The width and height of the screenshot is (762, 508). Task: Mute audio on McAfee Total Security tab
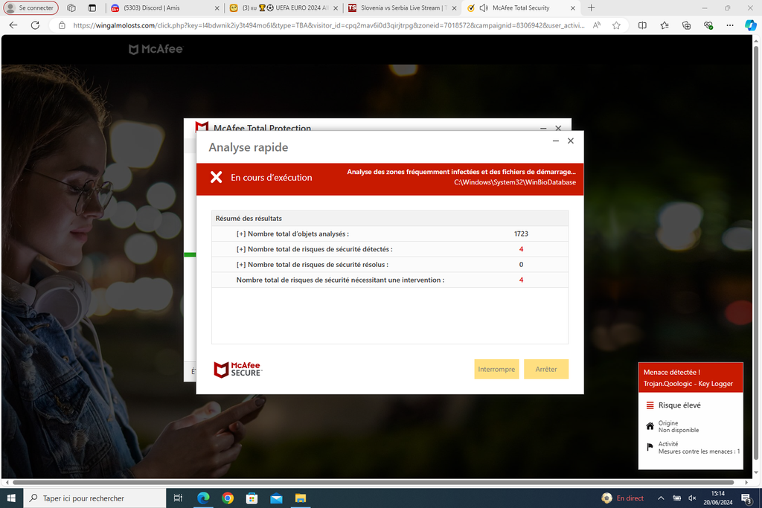pos(484,7)
